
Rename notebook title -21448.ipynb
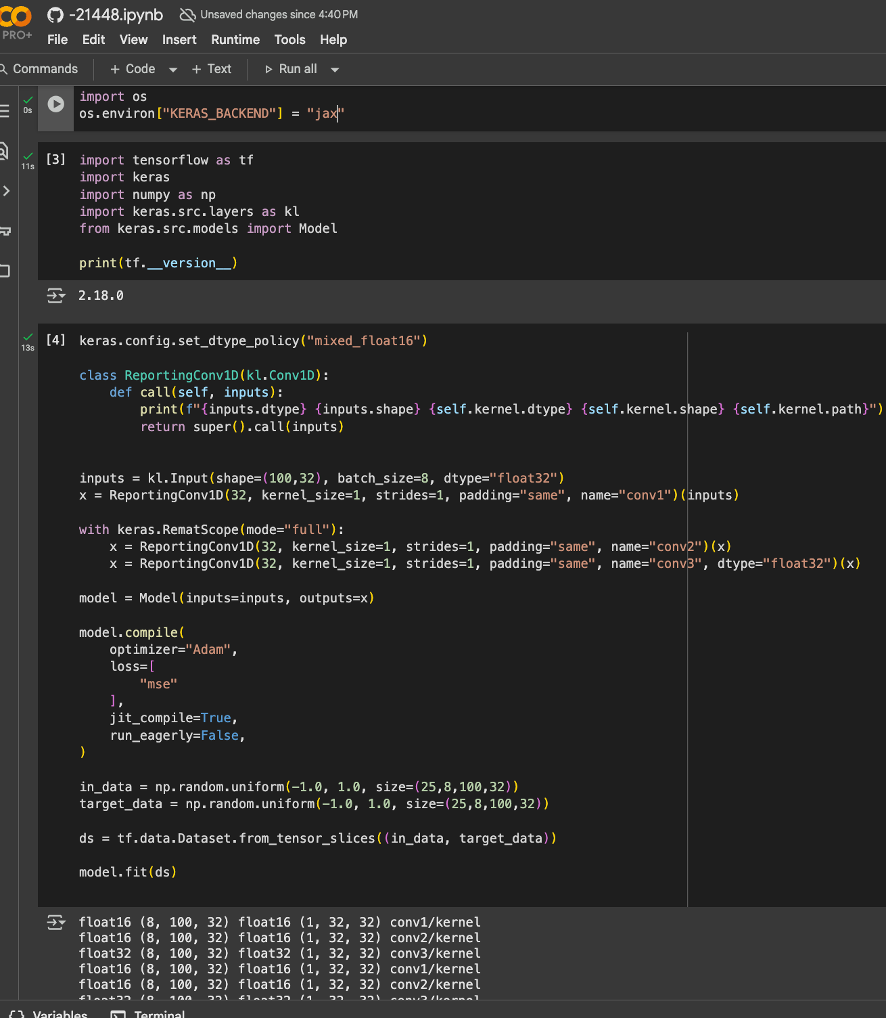point(116,15)
